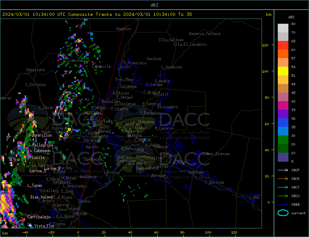Click the 'dBZ' title at the top
The width and height of the screenshot is (309, 237).
click(154, 5)
